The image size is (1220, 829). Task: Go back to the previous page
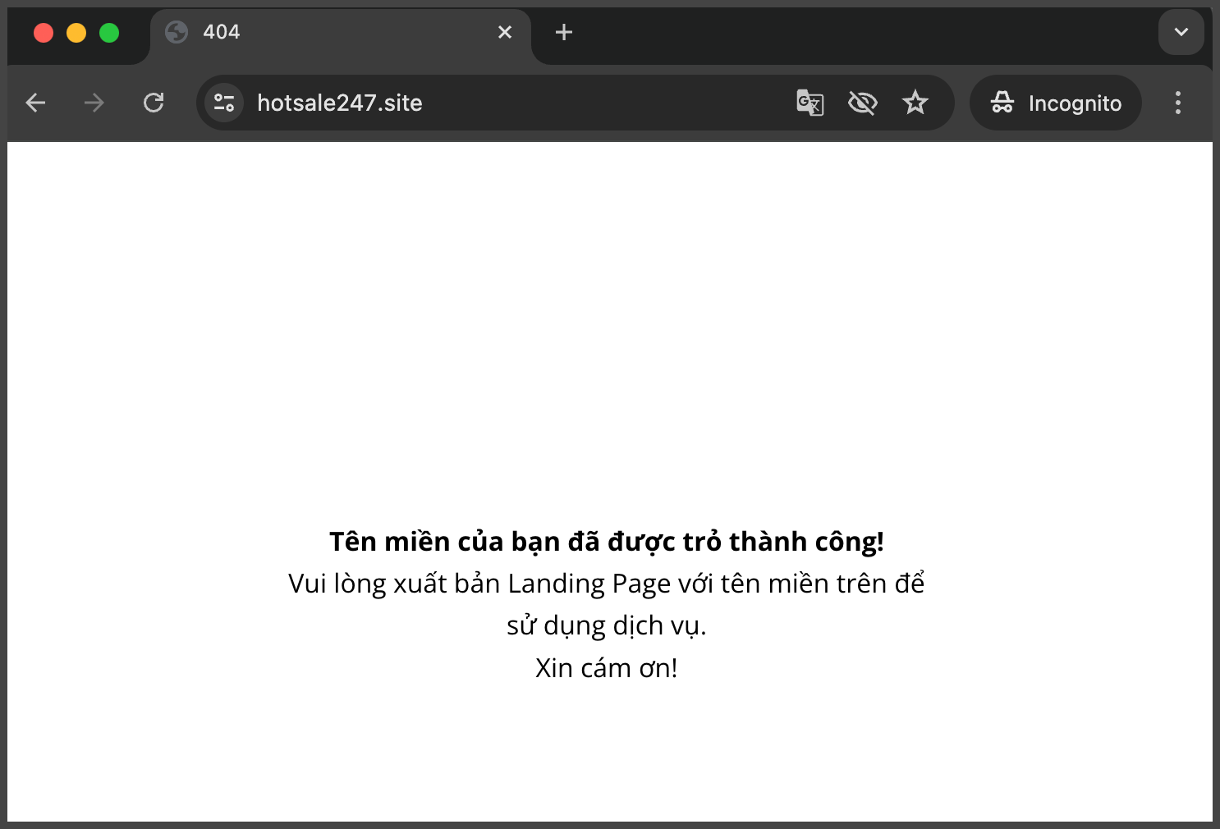pyautogui.click(x=35, y=103)
